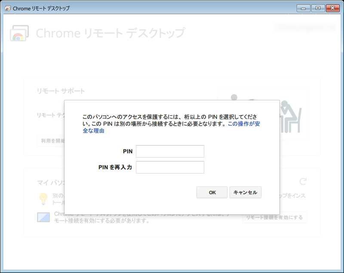Focus the PIN を再入力 input field

coord(170,167)
